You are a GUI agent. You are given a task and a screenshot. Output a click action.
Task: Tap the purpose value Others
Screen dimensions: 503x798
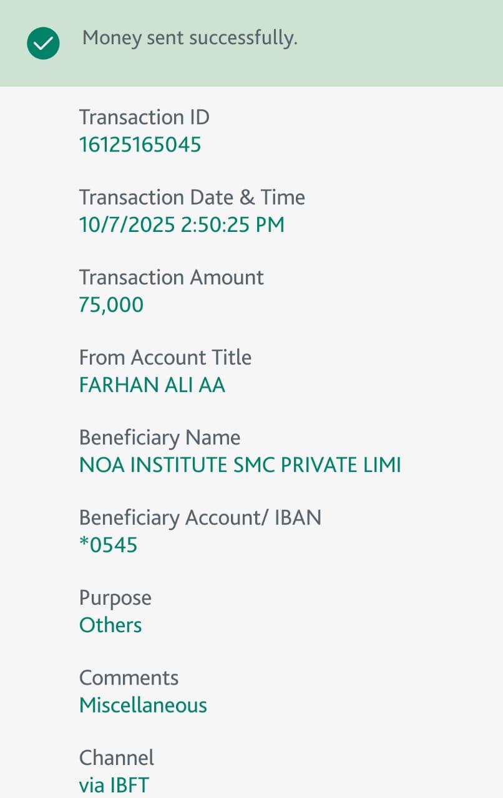click(110, 625)
